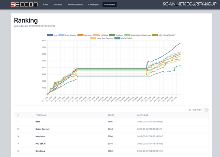Open the Announcements page
This screenshot has width=220, height=157.
pos(75,5)
